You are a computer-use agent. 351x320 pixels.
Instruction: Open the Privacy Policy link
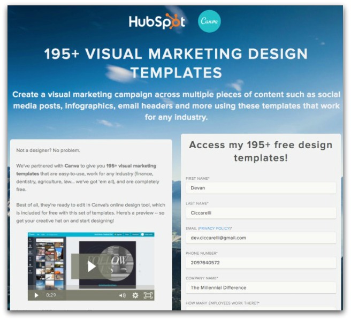pyautogui.click(x=215, y=228)
